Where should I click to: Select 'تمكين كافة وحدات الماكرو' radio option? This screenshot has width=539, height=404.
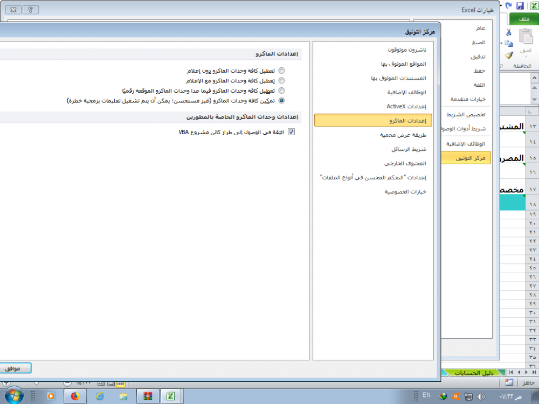pyautogui.click(x=281, y=101)
